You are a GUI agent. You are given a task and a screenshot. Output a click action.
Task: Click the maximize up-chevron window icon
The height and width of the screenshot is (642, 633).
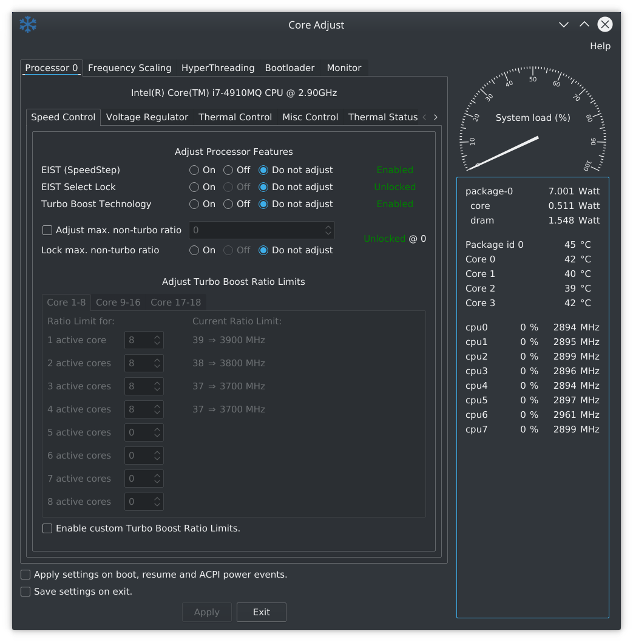coord(584,25)
